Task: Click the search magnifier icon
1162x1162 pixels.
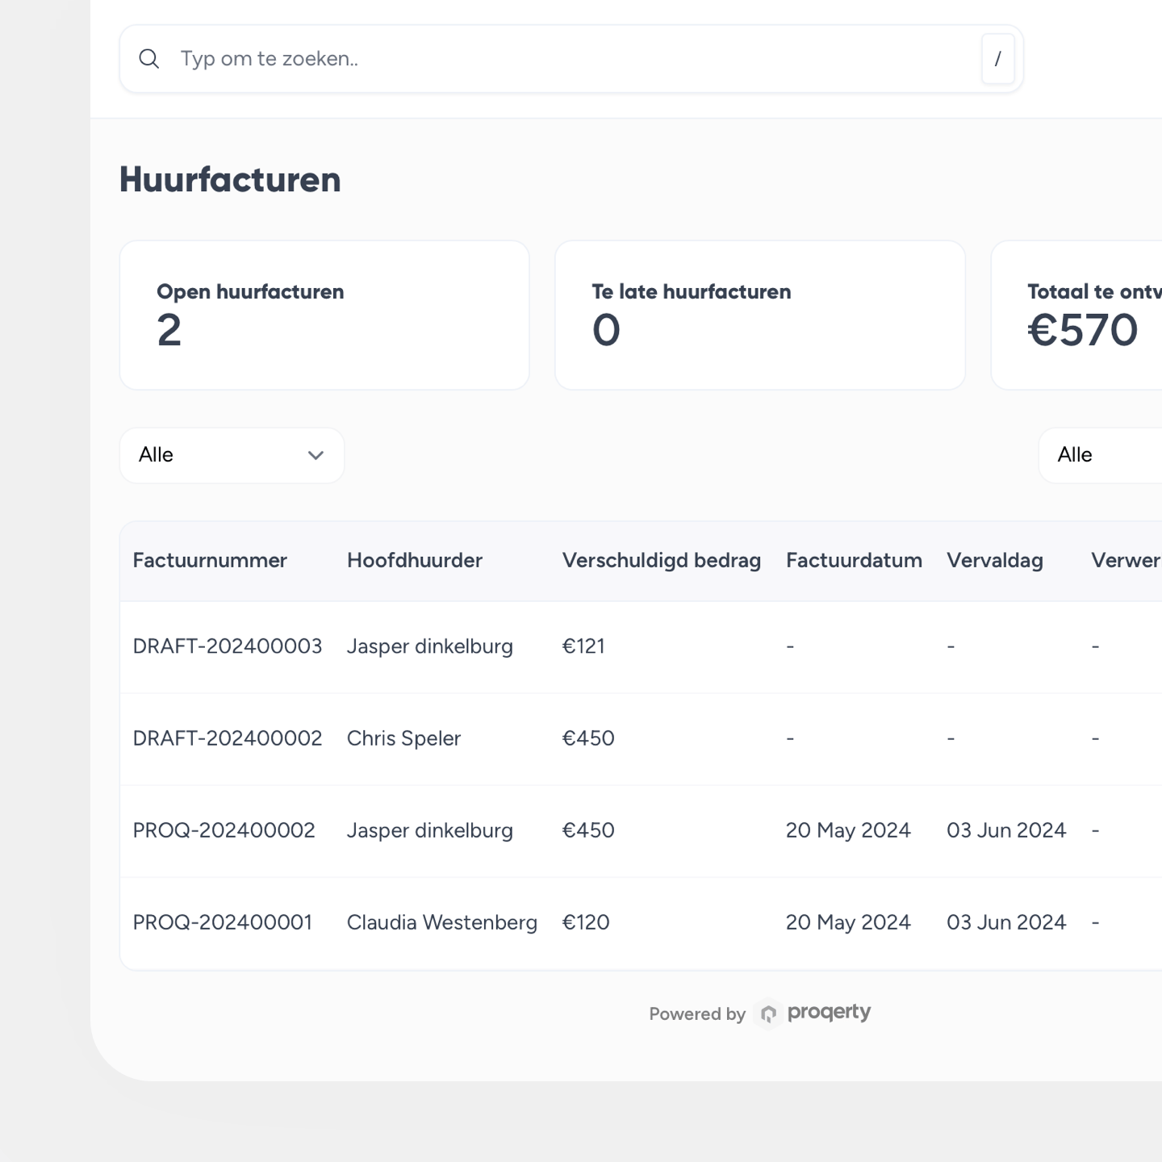Action: pyautogui.click(x=148, y=59)
